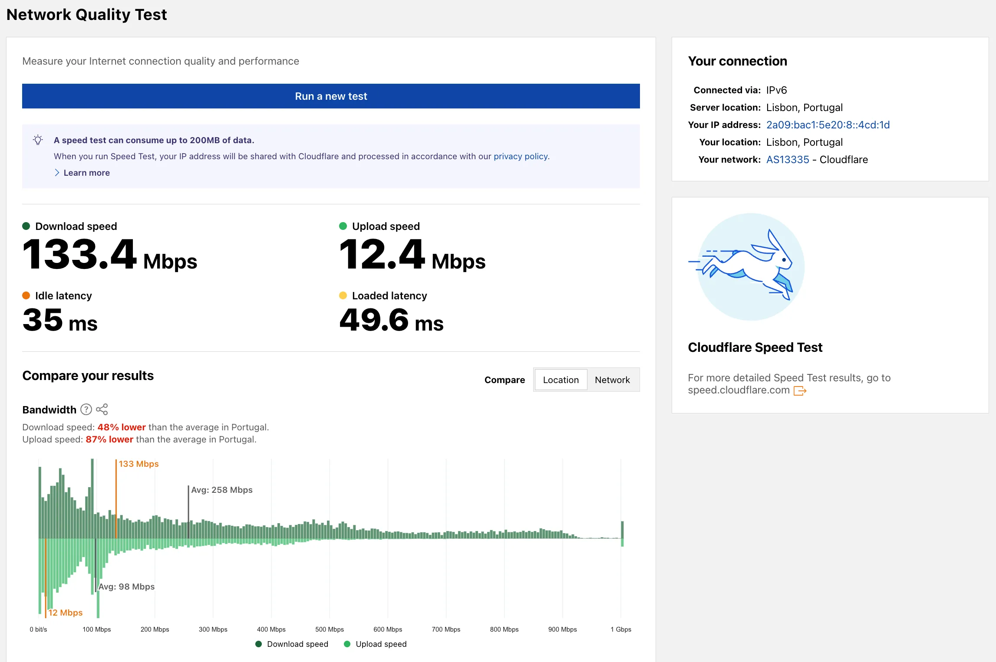The width and height of the screenshot is (996, 662).
Task: Click the lightbulb icon in the data usage notice
Action: click(38, 140)
